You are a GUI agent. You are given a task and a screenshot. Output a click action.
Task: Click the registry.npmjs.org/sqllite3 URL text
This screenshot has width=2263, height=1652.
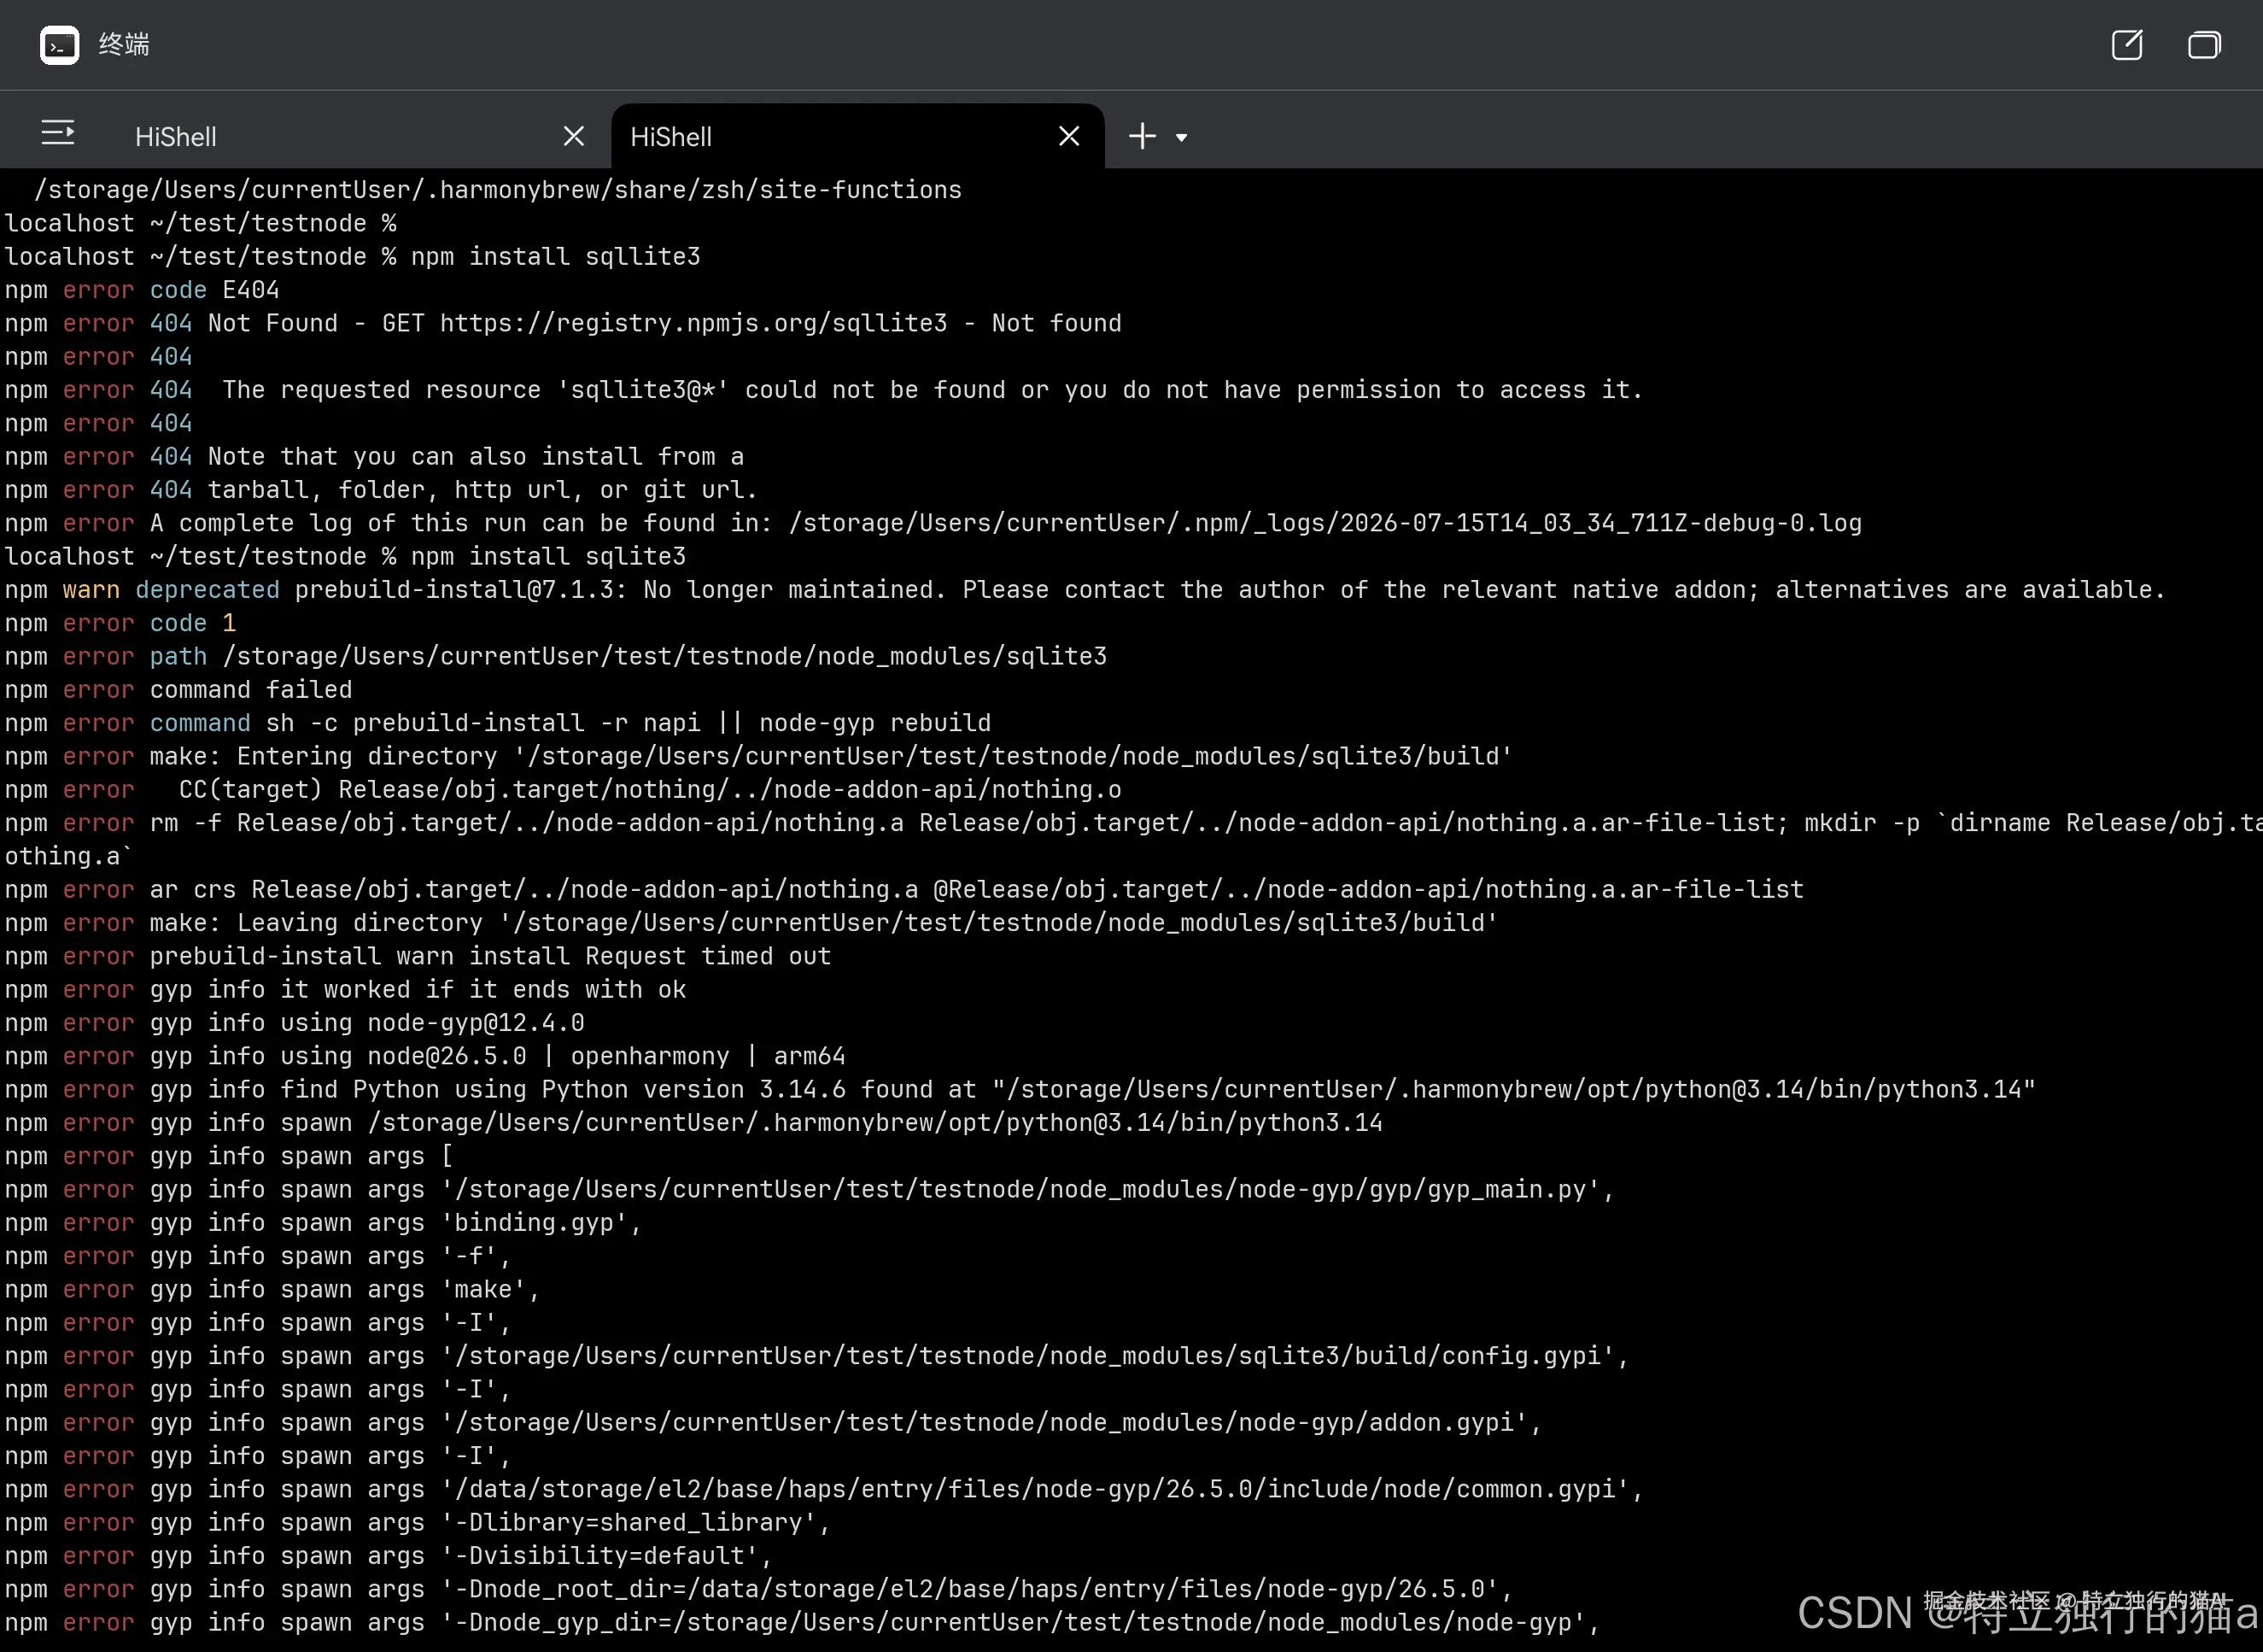(693, 324)
